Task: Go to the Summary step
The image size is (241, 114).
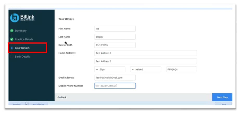Action: click(21, 31)
